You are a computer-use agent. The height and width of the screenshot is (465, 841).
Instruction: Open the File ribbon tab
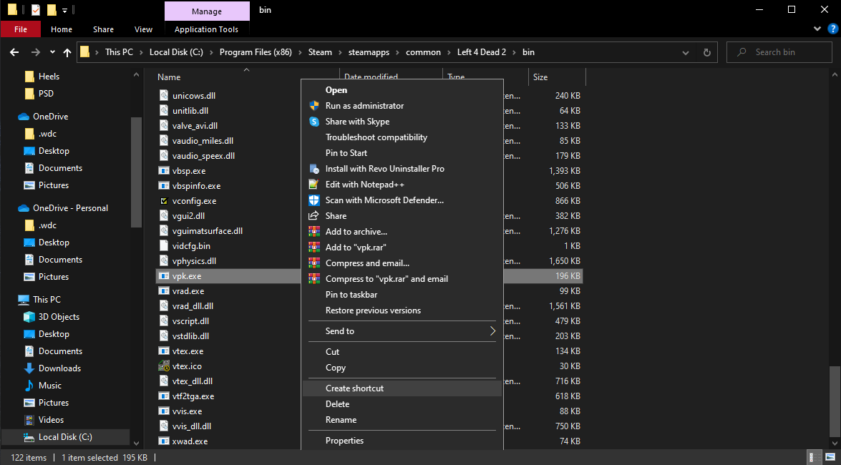(21, 29)
